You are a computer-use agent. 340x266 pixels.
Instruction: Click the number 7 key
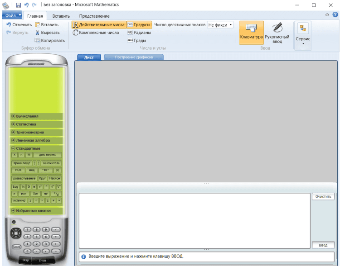pyautogui.click(x=27, y=230)
